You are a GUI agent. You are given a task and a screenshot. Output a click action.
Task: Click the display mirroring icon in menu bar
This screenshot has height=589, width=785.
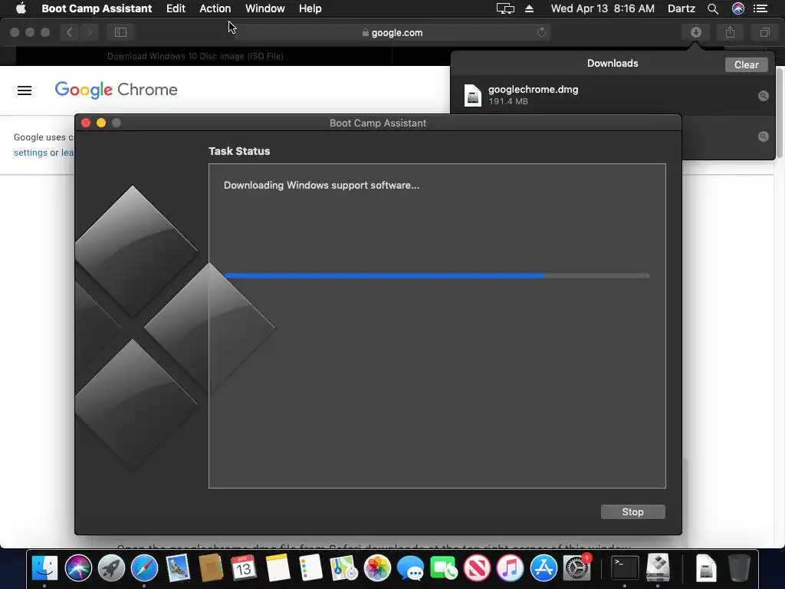[x=505, y=8]
